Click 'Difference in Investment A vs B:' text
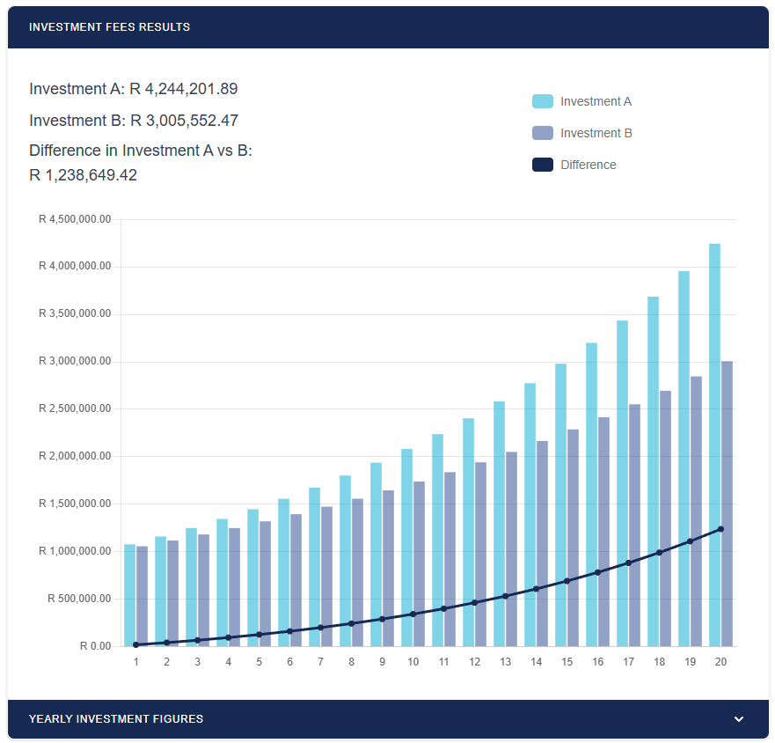The height and width of the screenshot is (743, 775). pyautogui.click(x=141, y=150)
